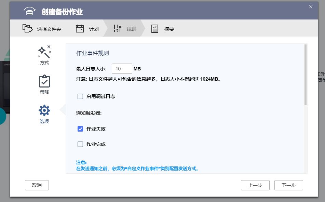
Task: Cancel with the 取消 button
Action: pos(37,185)
